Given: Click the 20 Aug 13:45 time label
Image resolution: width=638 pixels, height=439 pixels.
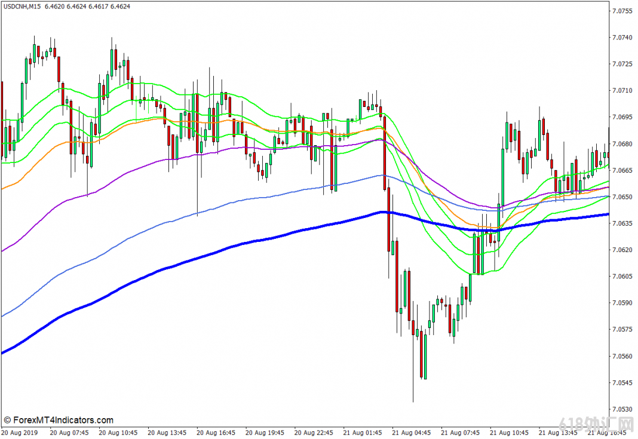Looking at the screenshot, I should [167, 432].
